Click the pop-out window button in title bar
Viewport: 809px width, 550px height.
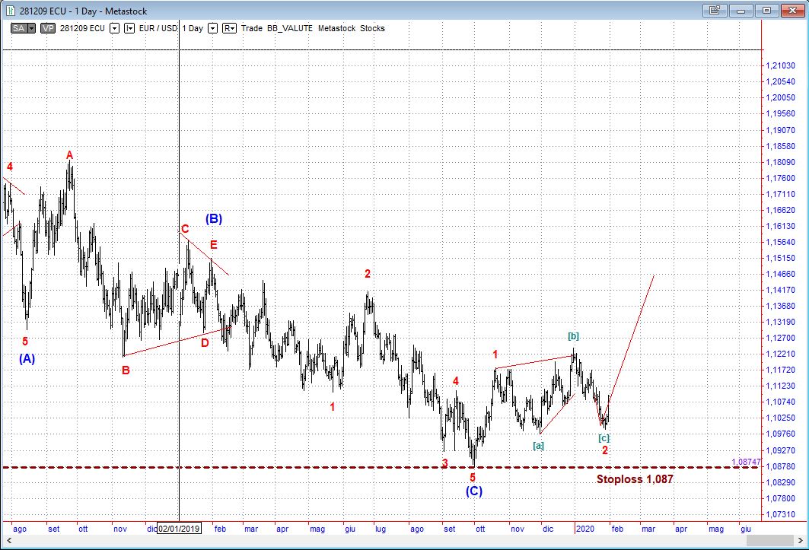click(x=715, y=11)
